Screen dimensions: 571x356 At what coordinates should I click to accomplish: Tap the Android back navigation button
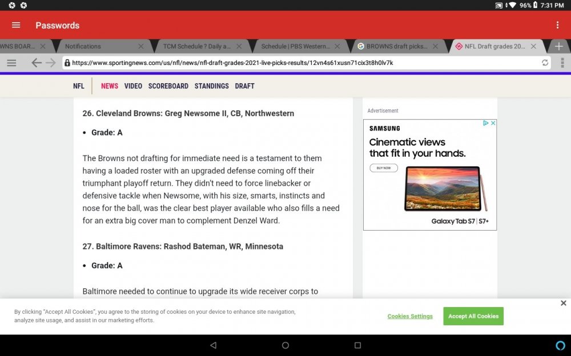[x=214, y=345]
